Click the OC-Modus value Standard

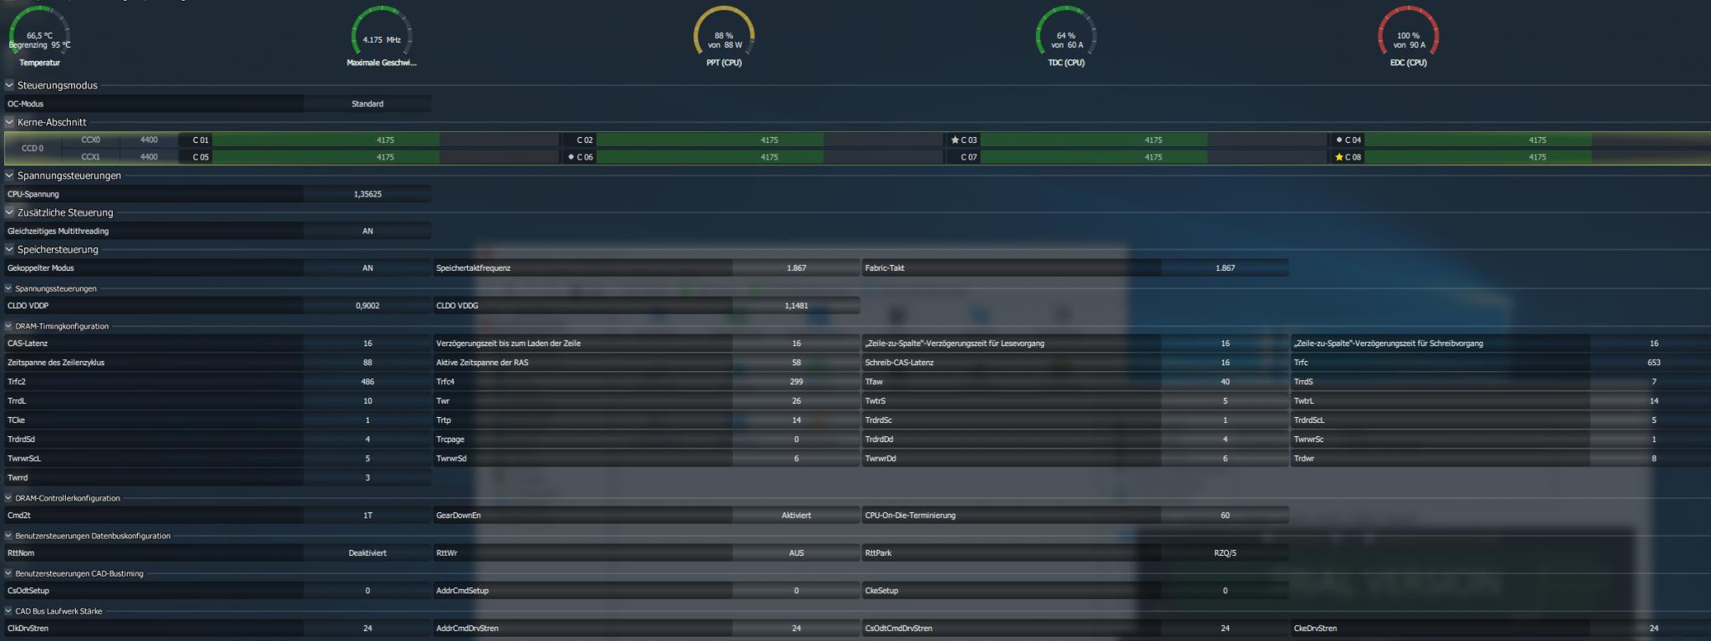(368, 104)
